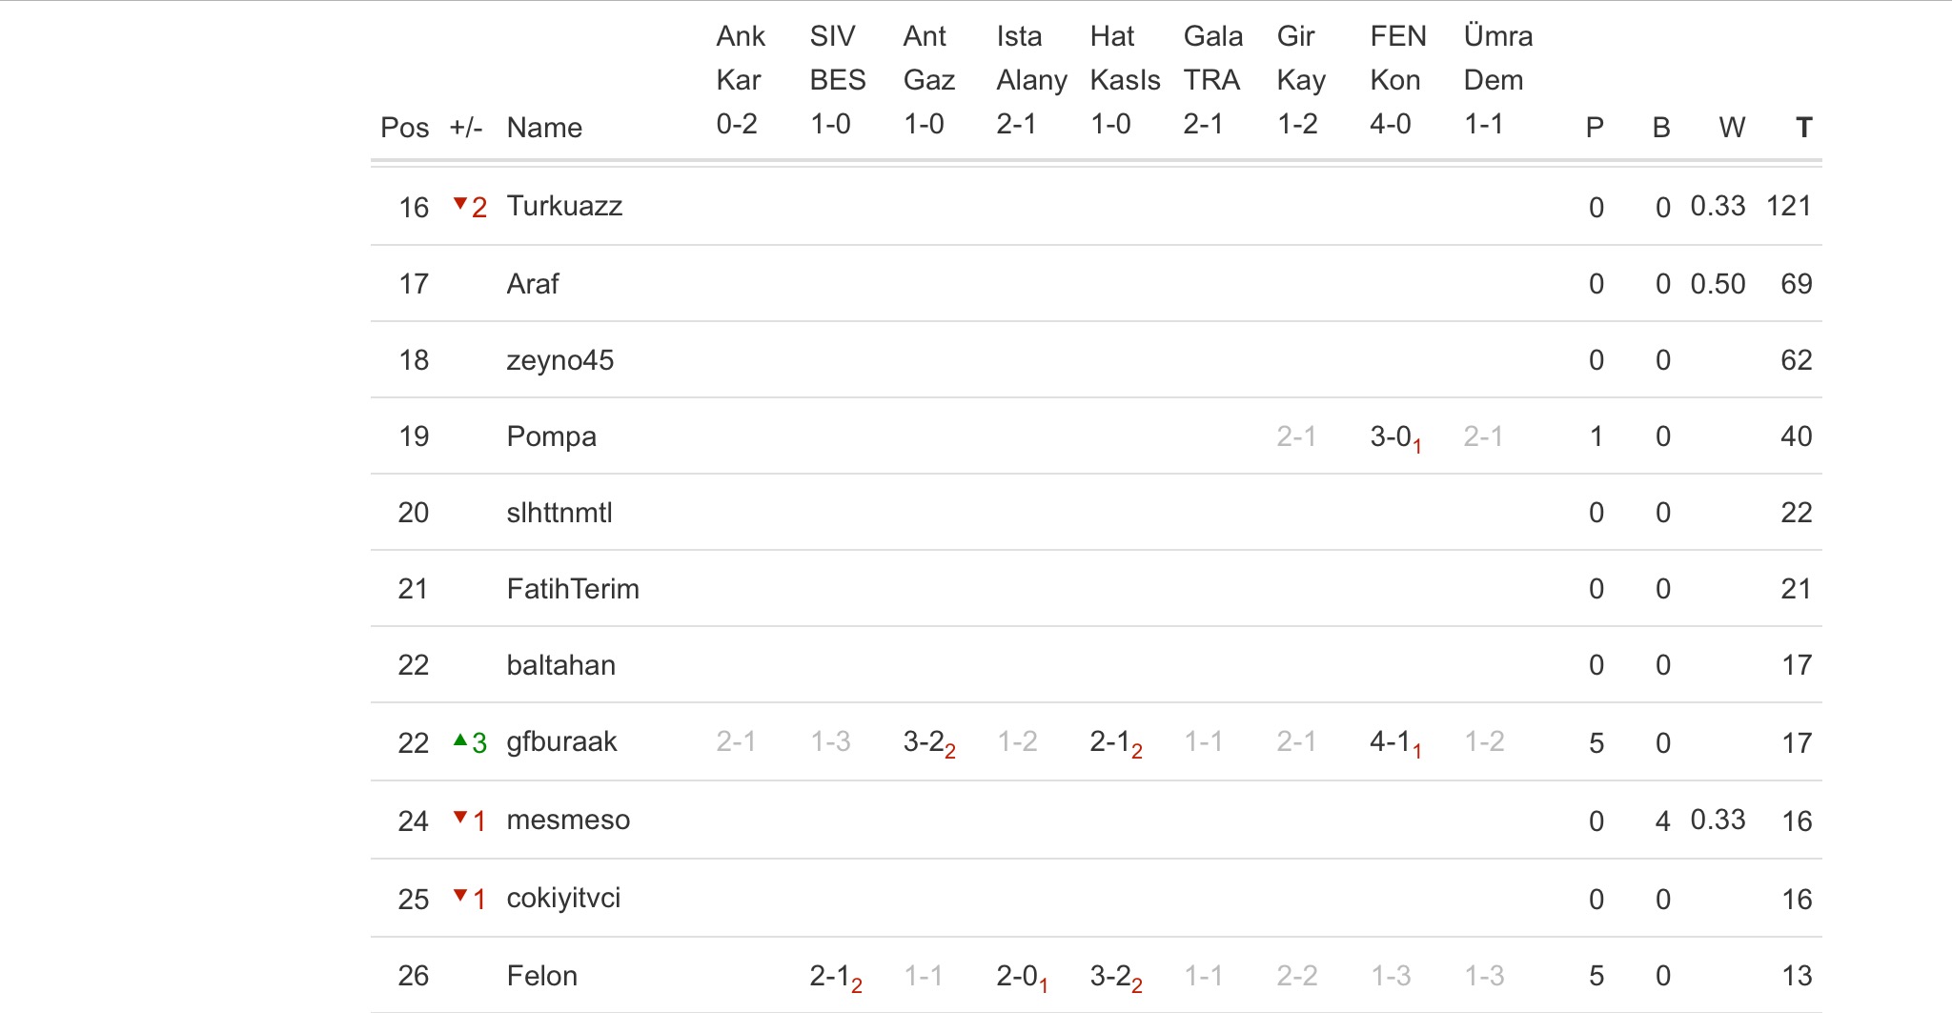Click the green up arrow beside gfburaak
The image size is (1952, 1013).
(460, 739)
